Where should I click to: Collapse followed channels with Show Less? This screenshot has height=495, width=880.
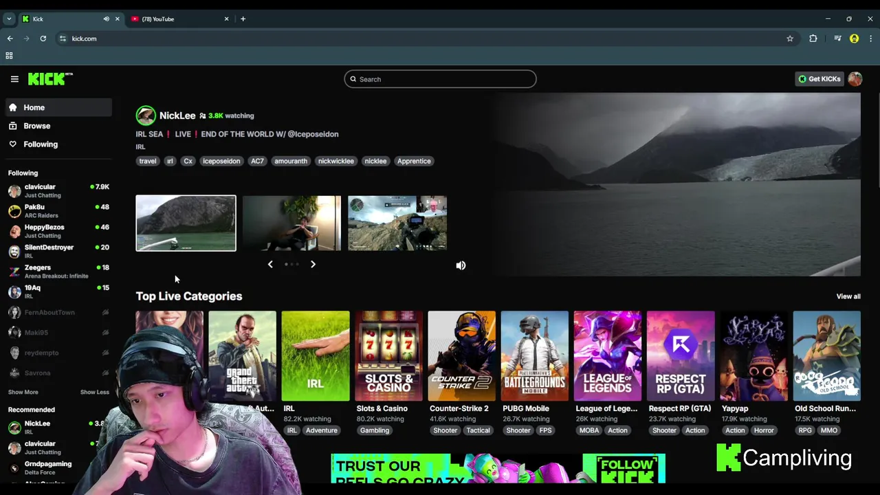pos(94,392)
